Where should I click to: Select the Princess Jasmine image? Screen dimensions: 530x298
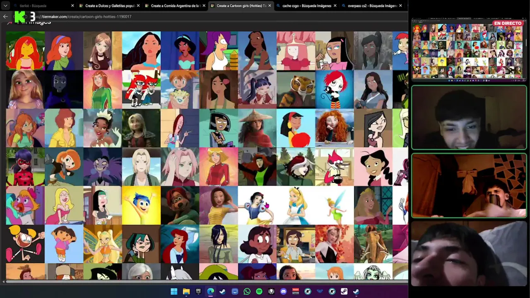180,50
